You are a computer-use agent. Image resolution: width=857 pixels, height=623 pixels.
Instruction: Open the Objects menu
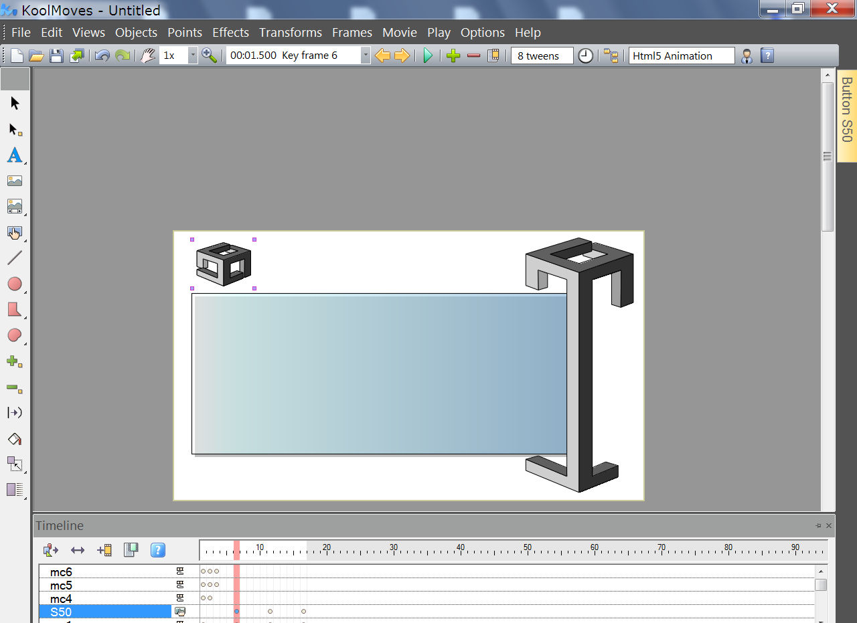tap(136, 33)
